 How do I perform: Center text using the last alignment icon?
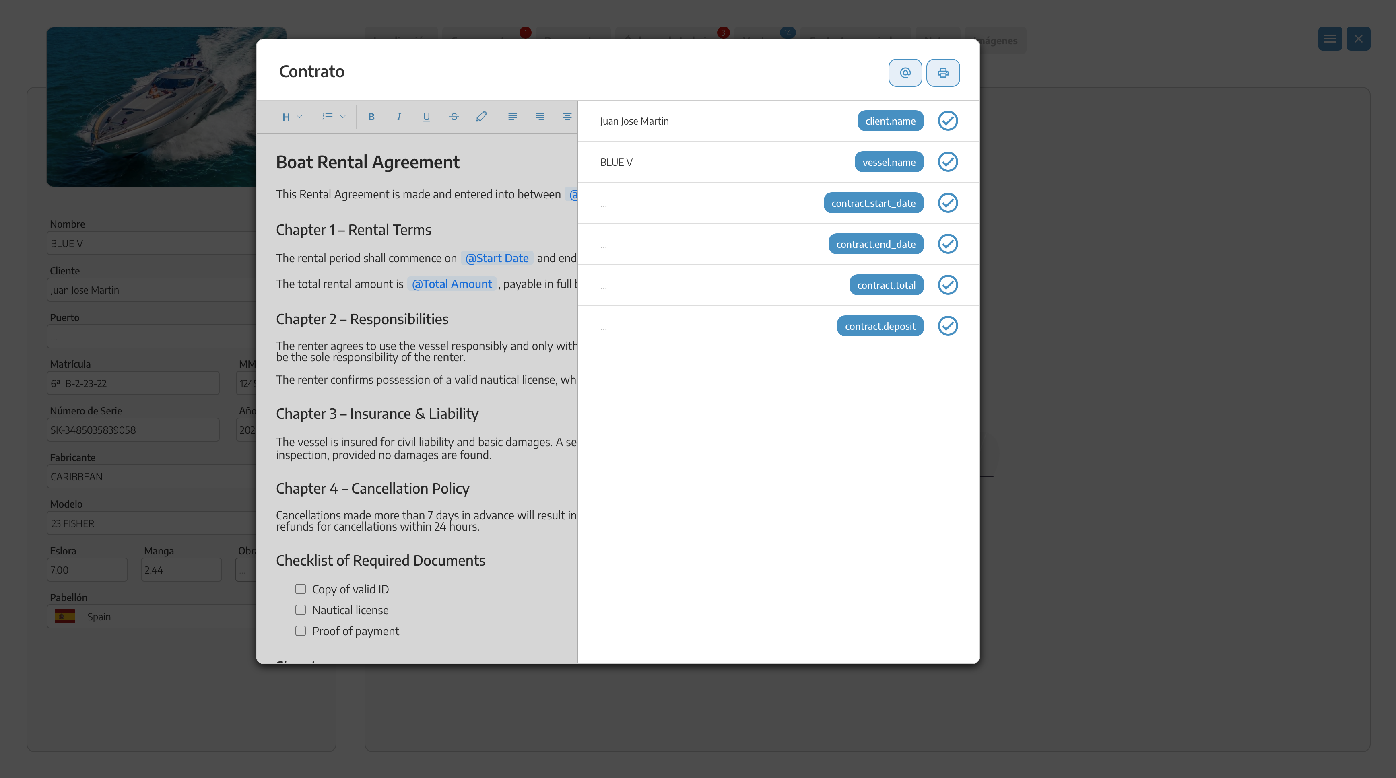coord(567,117)
